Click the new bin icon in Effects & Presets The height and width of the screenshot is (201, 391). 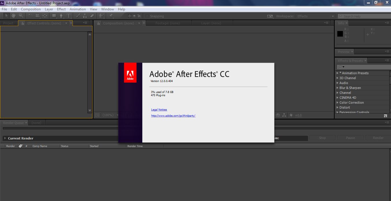(386, 116)
